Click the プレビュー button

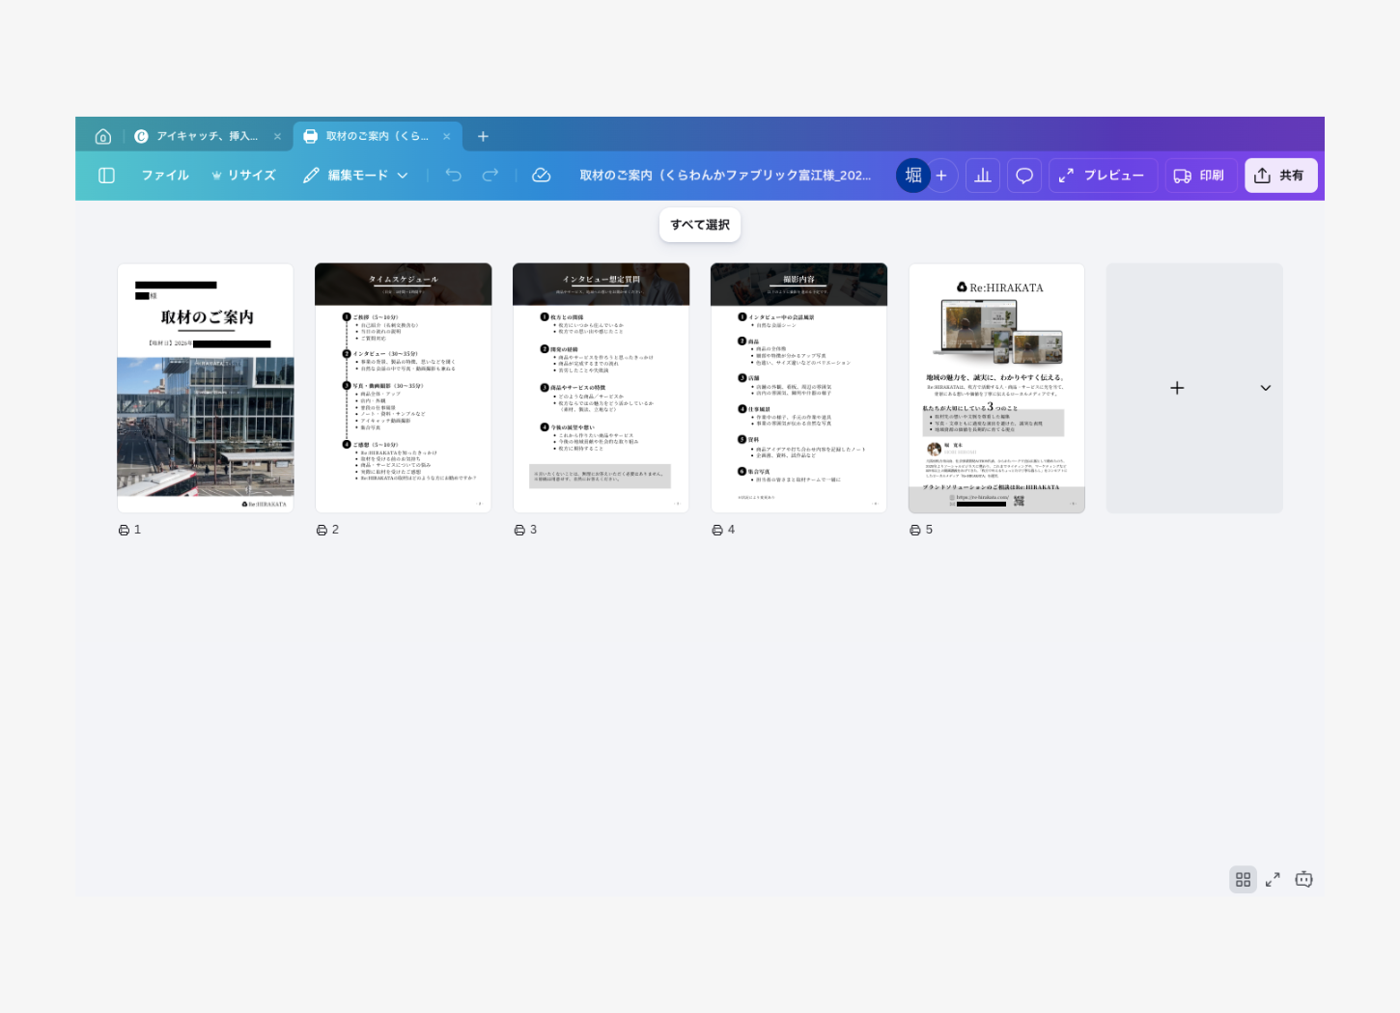(1102, 176)
